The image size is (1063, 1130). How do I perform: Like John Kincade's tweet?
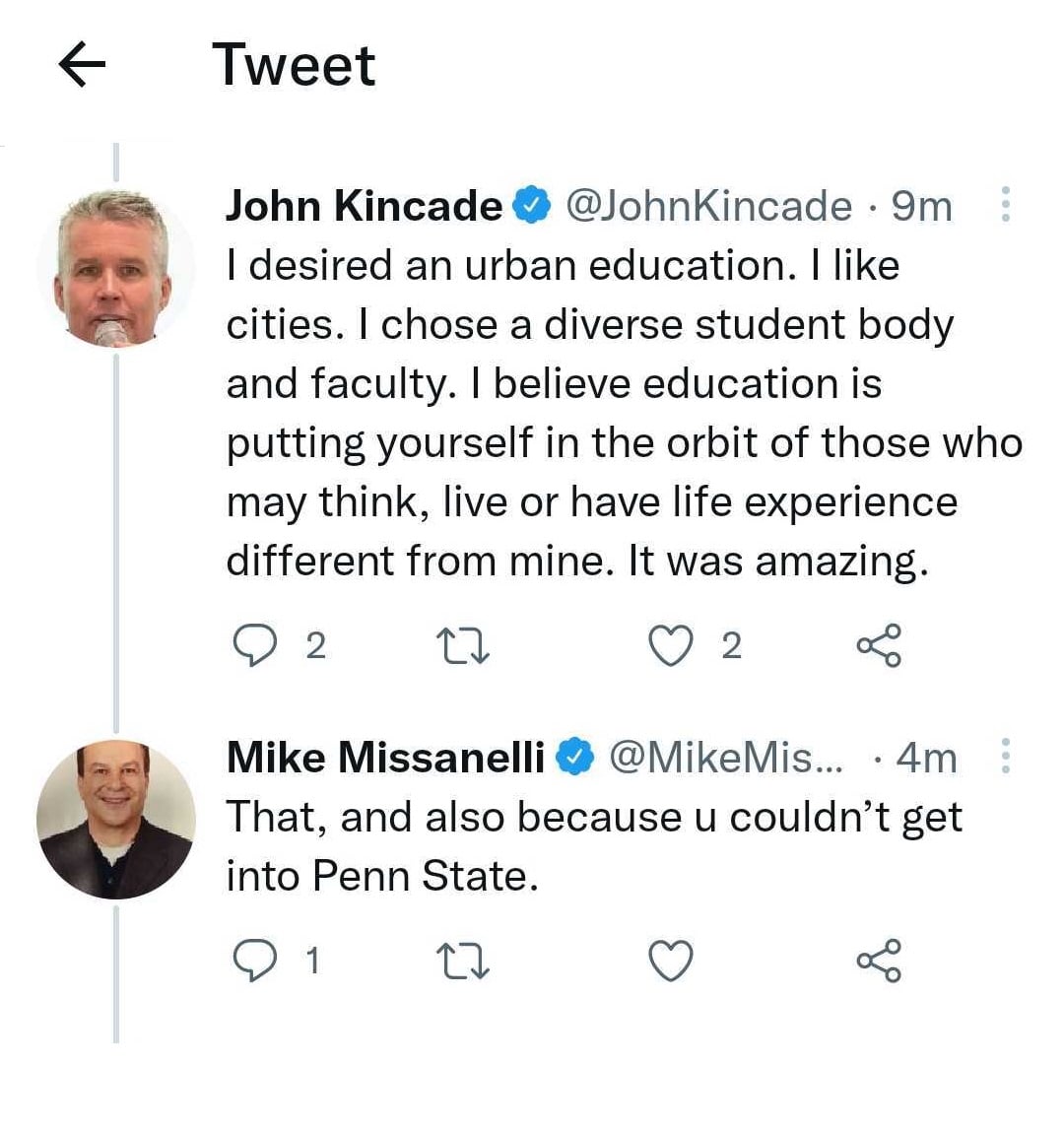[x=671, y=646]
